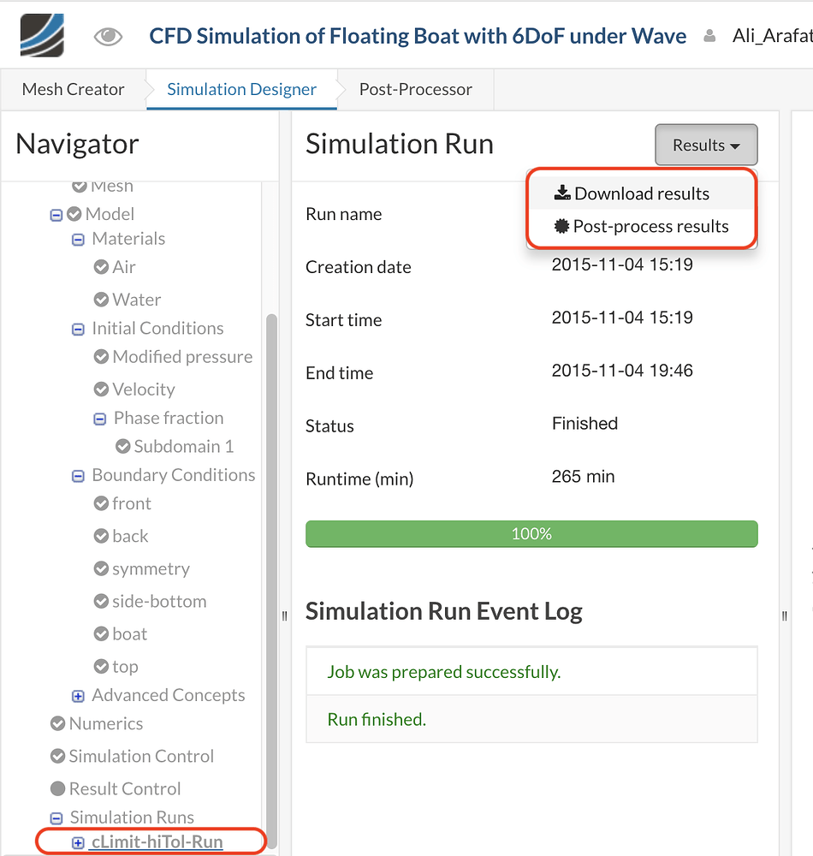Open the cLimit-hiTol-Run simulation link
The width and height of the screenshot is (813, 856).
pos(157,842)
